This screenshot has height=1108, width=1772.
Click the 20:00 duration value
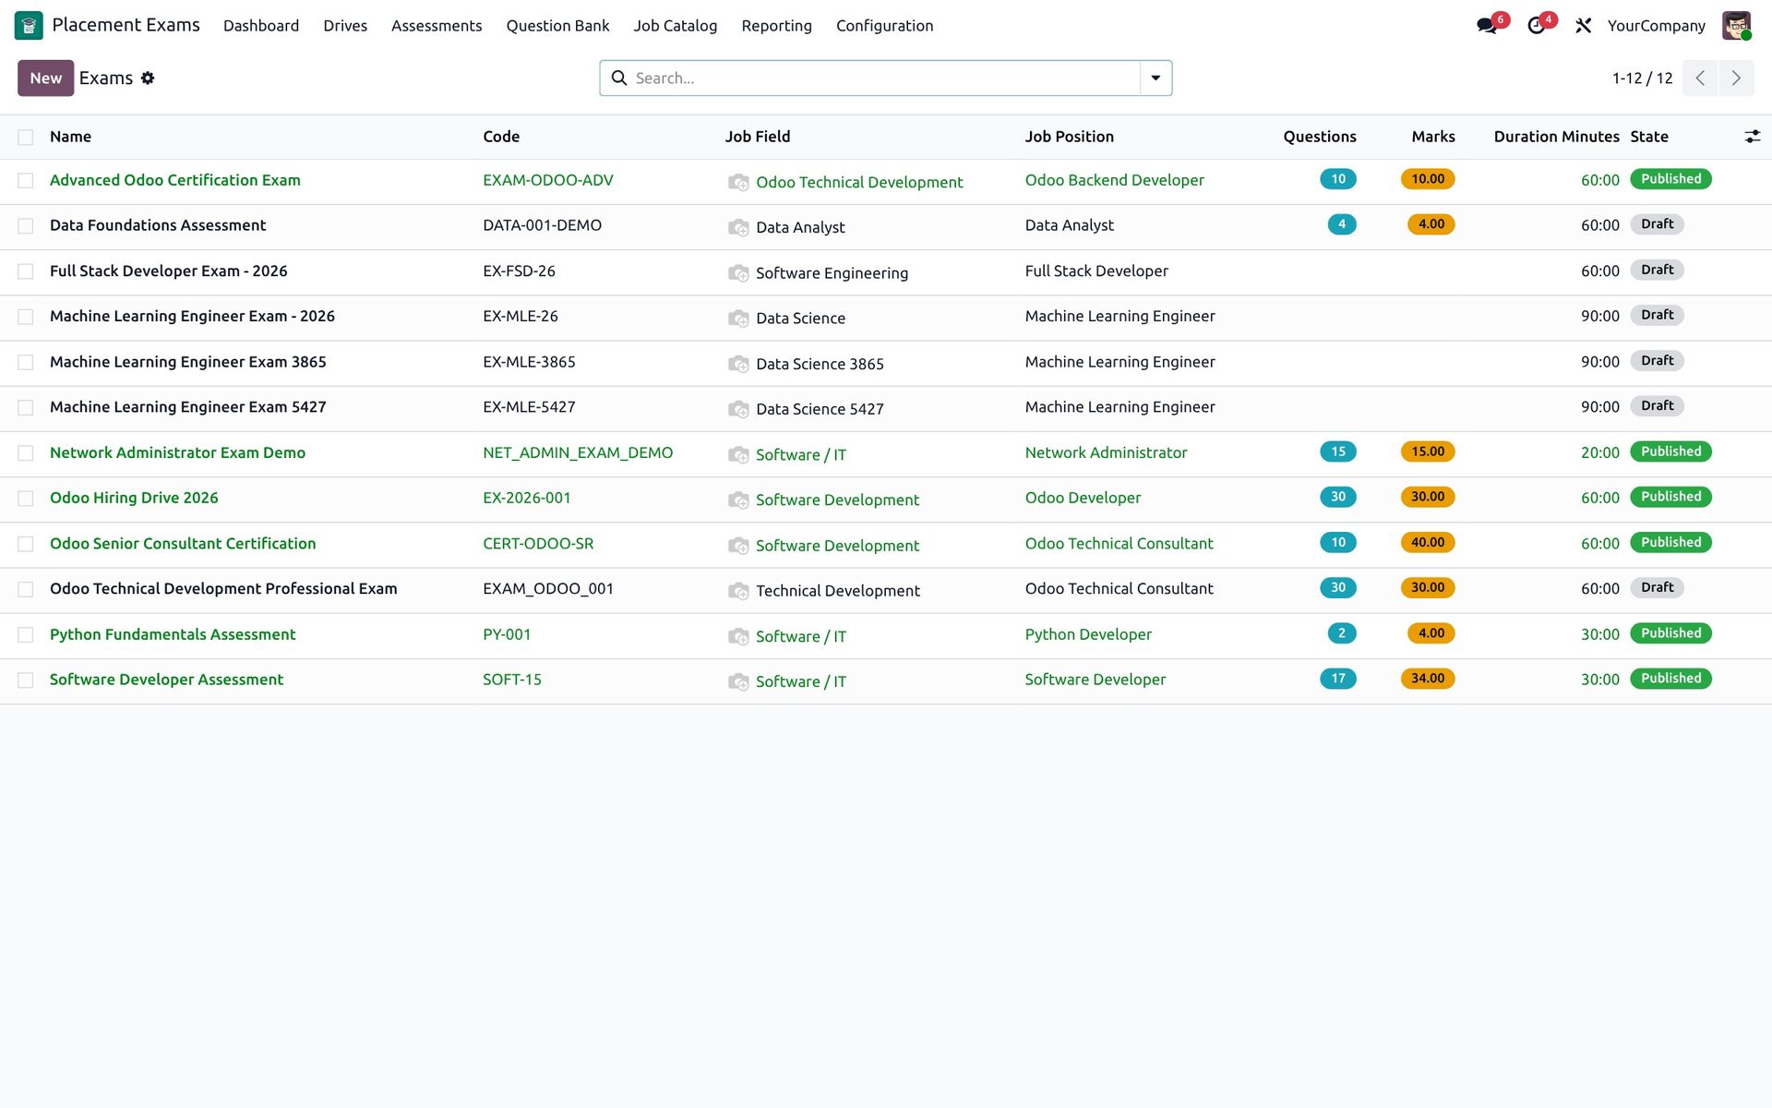pos(1599,453)
